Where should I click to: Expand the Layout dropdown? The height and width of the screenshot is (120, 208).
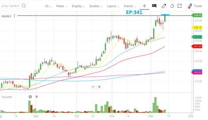(113, 6)
